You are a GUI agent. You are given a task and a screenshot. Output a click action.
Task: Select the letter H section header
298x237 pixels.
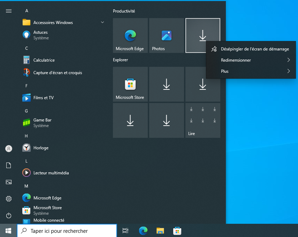coord(26,136)
